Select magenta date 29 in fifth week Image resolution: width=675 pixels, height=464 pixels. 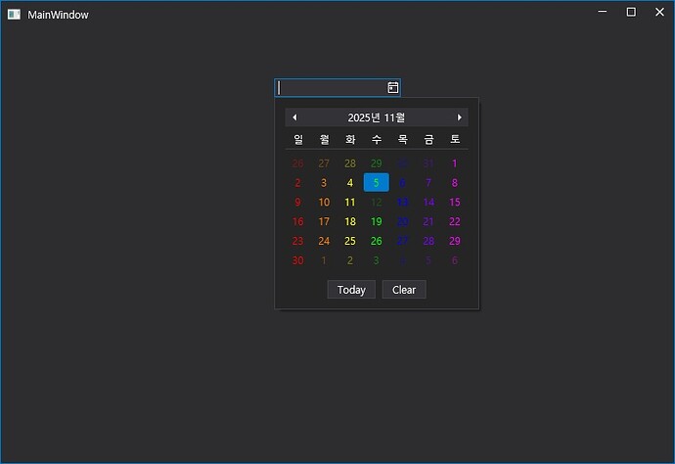coord(455,241)
